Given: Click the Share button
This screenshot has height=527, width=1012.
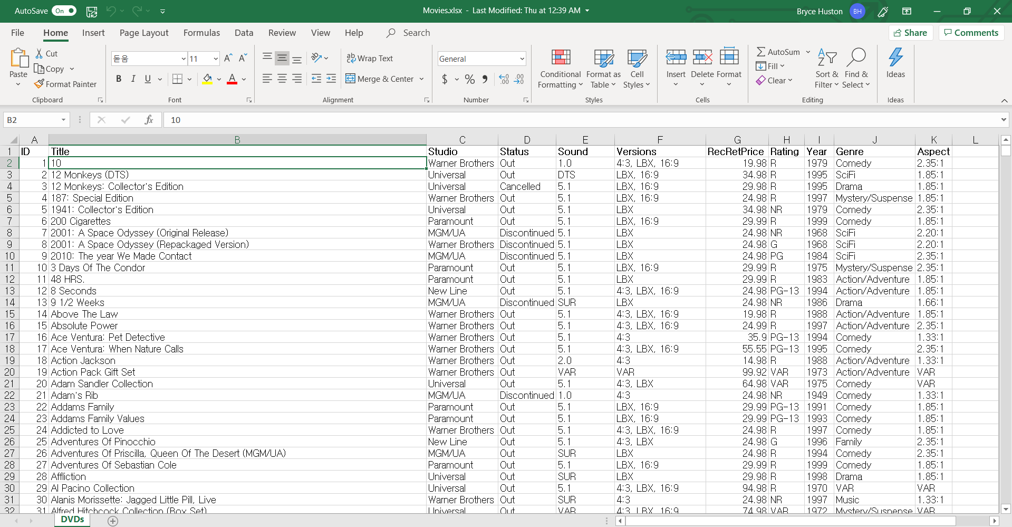Looking at the screenshot, I should 911,33.
